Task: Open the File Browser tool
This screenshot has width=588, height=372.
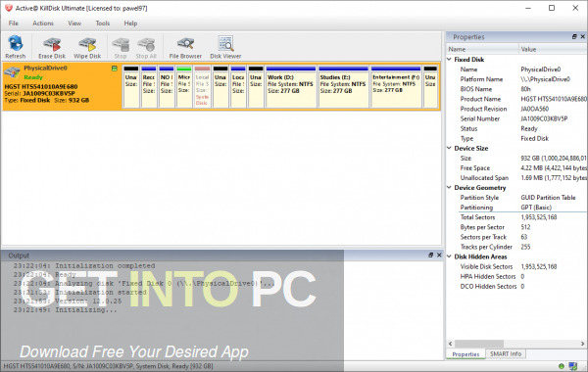Action: point(185,48)
